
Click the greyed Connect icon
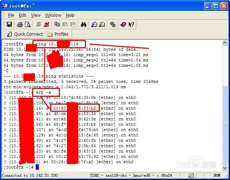point(39,24)
